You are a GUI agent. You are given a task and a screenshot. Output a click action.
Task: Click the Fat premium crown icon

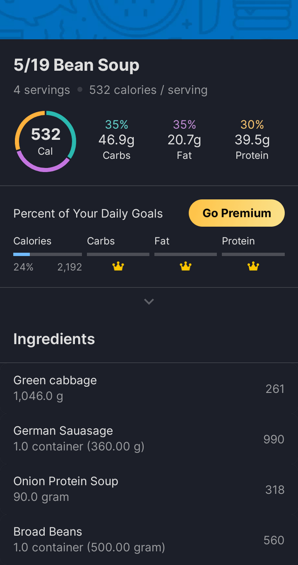[x=186, y=267]
